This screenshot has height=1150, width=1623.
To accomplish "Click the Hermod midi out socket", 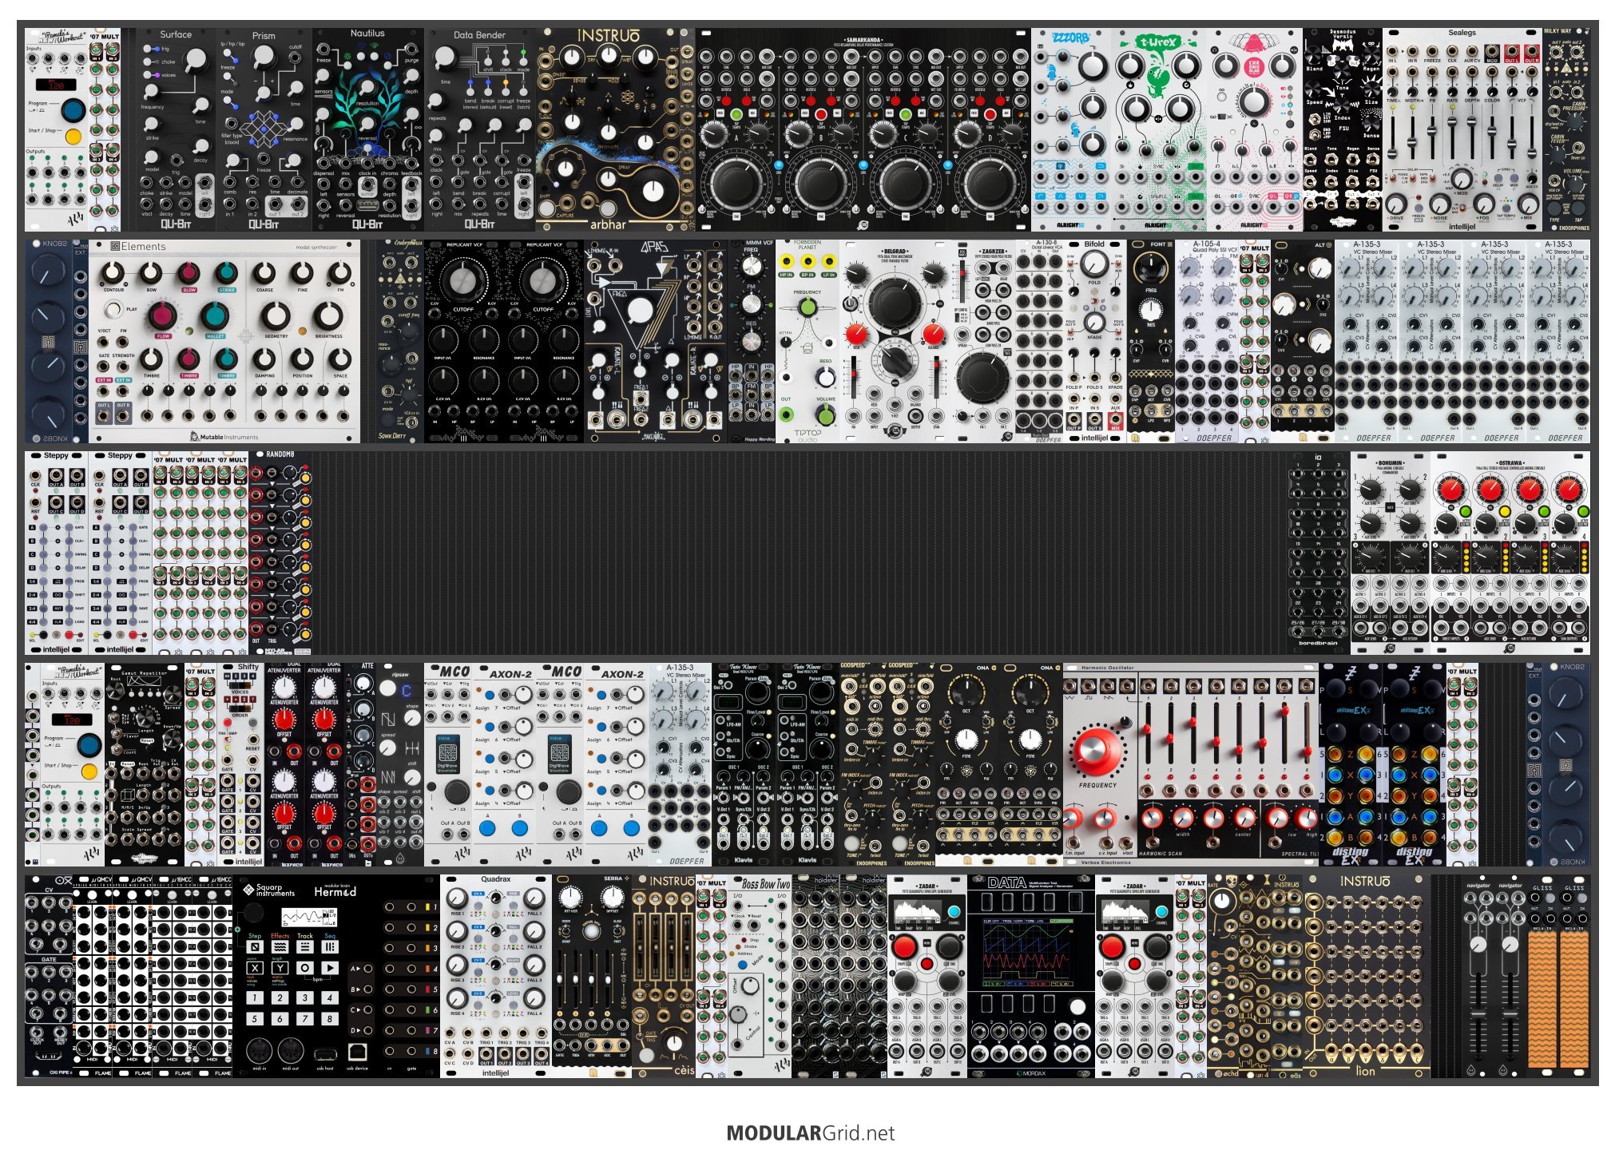I will [289, 1051].
